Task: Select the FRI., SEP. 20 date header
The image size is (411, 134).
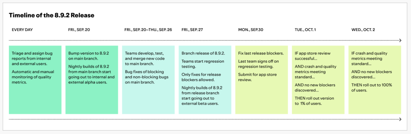Action: [79, 30]
